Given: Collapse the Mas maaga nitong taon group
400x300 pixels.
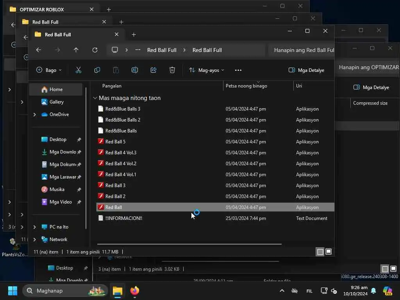Looking at the screenshot, I should pos(95,98).
